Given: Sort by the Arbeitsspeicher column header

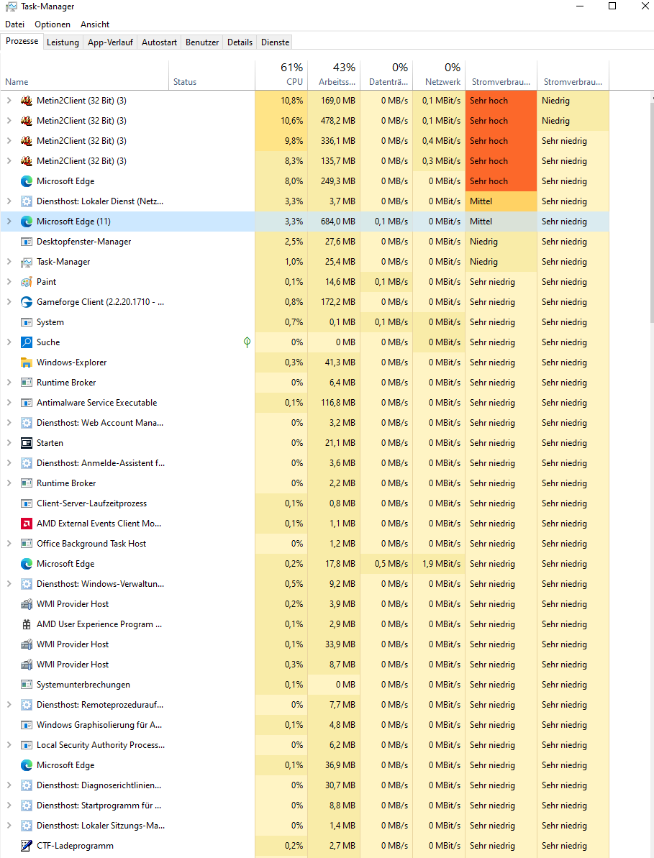Looking at the screenshot, I should click(x=334, y=74).
